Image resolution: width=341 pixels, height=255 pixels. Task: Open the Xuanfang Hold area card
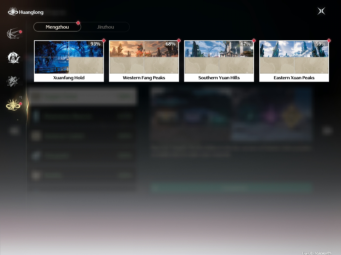coord(69,61)
